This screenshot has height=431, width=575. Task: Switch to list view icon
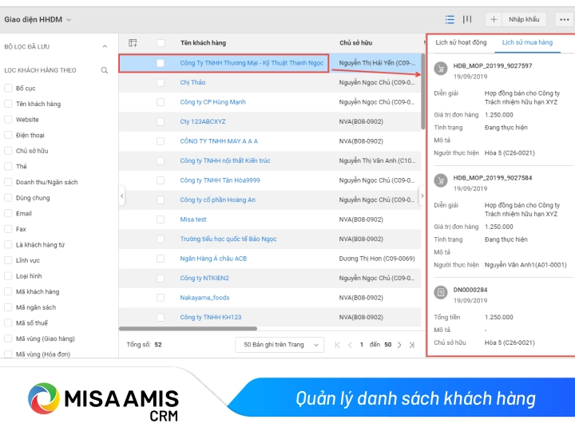click(x=450, y=19)
